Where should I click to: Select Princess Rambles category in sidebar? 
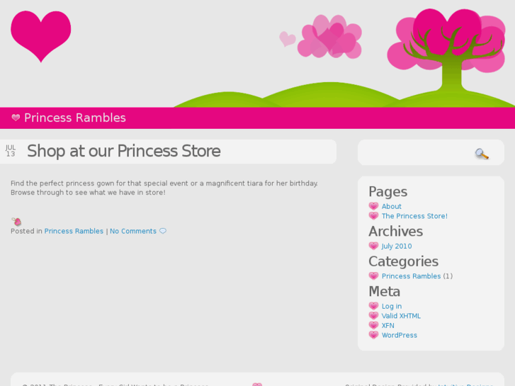point(411,276)
